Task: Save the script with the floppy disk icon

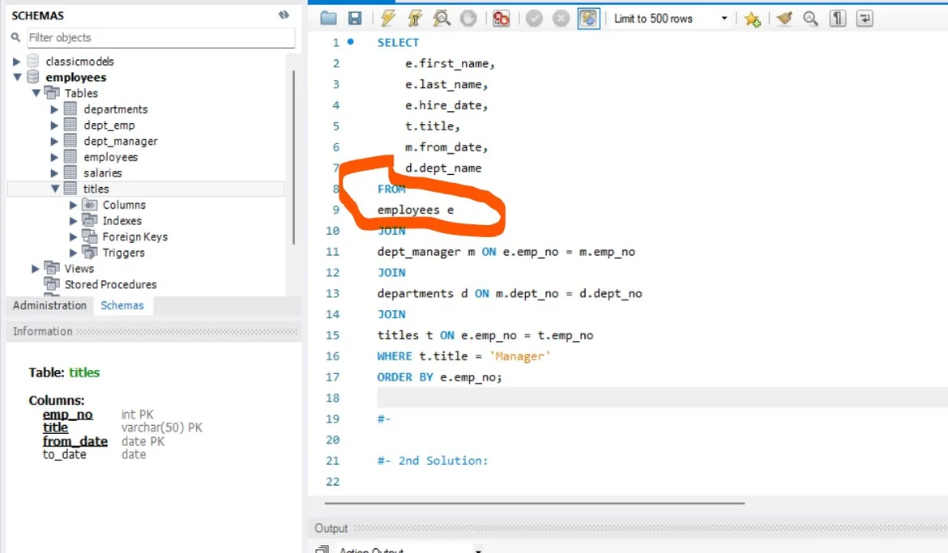Action: (354, 19)
